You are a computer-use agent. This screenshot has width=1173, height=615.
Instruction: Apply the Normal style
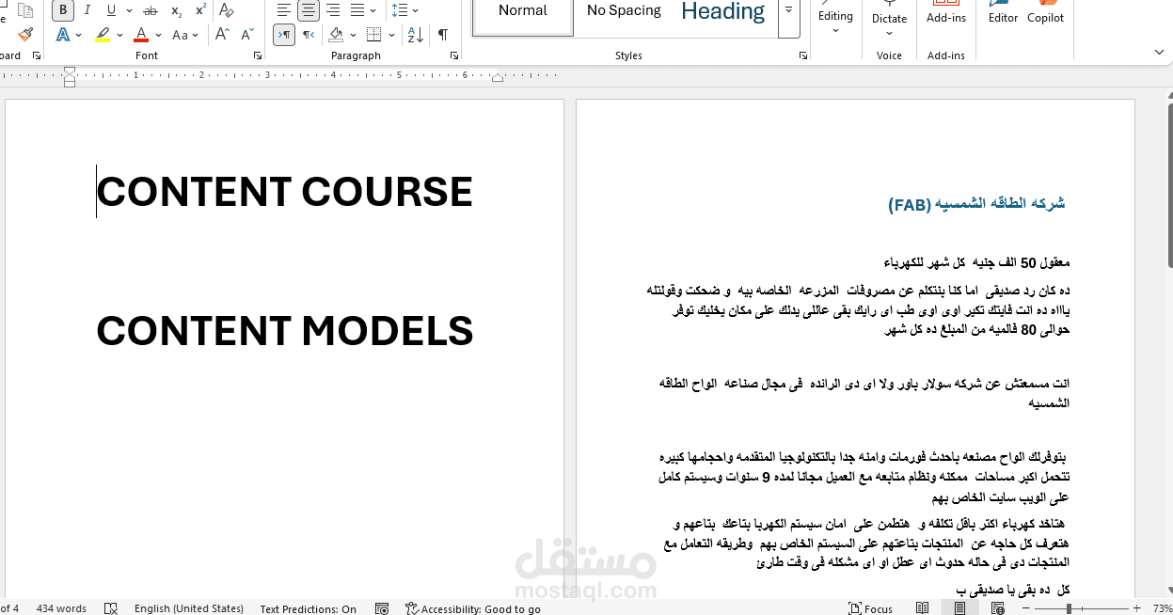coord(523,11)
